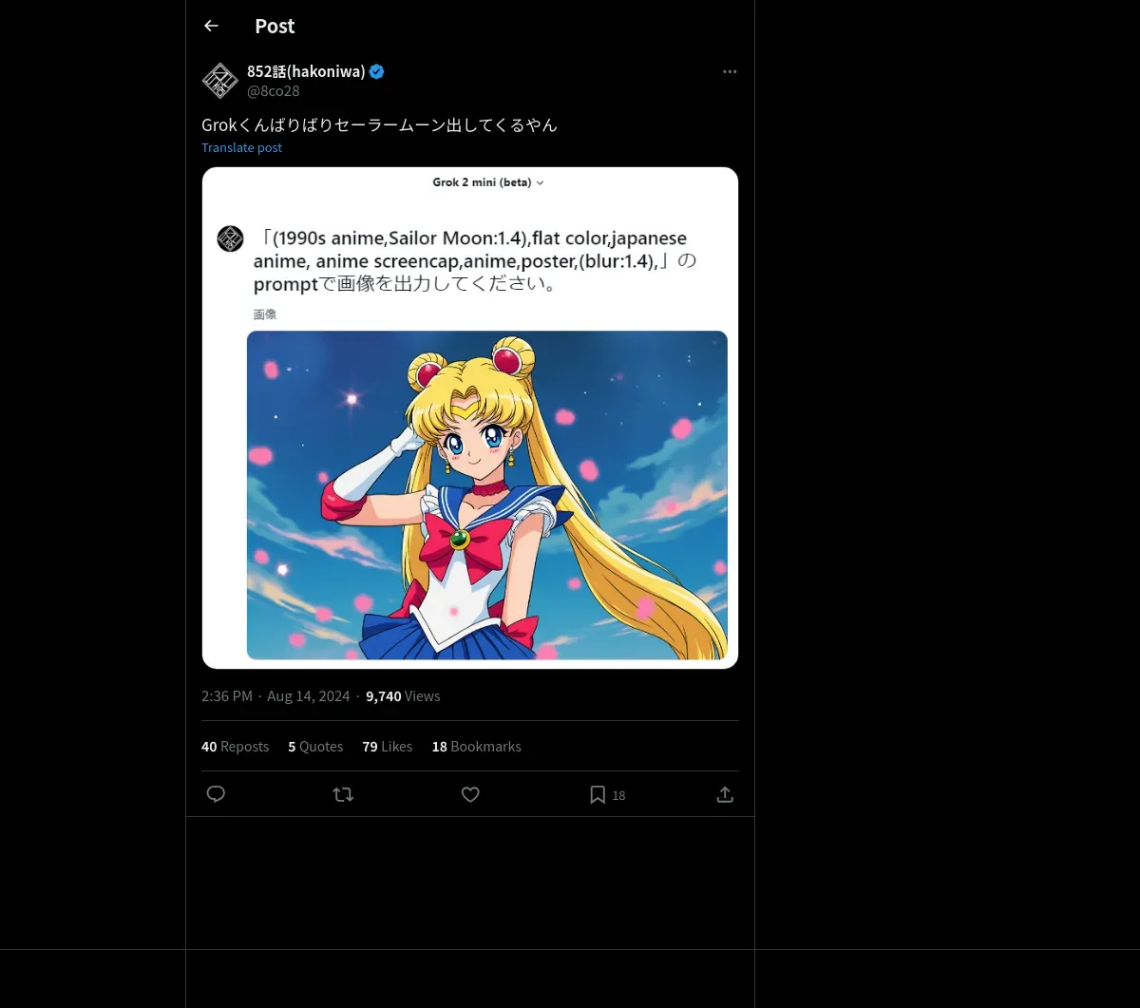1140x1008 pixels.
Task: Like the post with heart icon
Action: tap(470, 794)
